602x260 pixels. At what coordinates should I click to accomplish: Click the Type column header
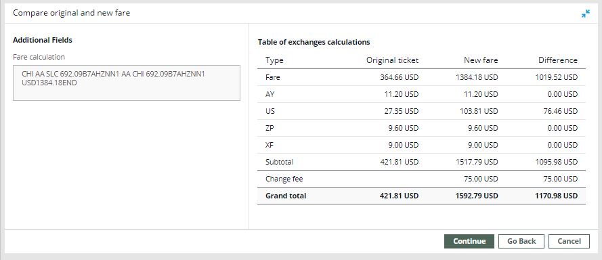pyautogui.click(x=274, y=60)
